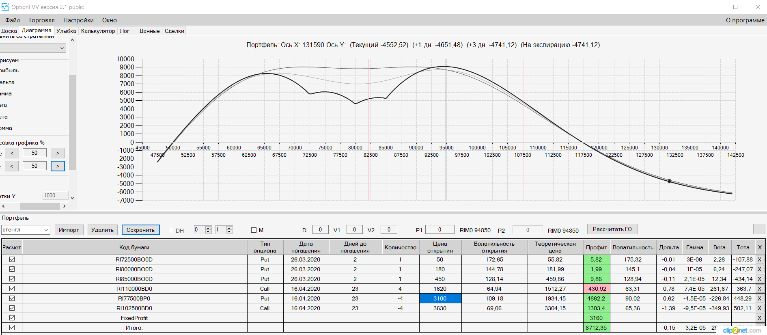This screenshot has width=767, height=335.
Task: Open the Окно menu
Action: coord(110,20)
